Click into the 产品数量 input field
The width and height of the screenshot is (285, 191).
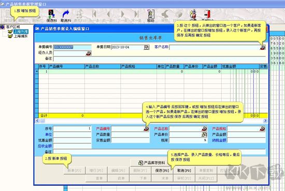[x=130, y=135]
